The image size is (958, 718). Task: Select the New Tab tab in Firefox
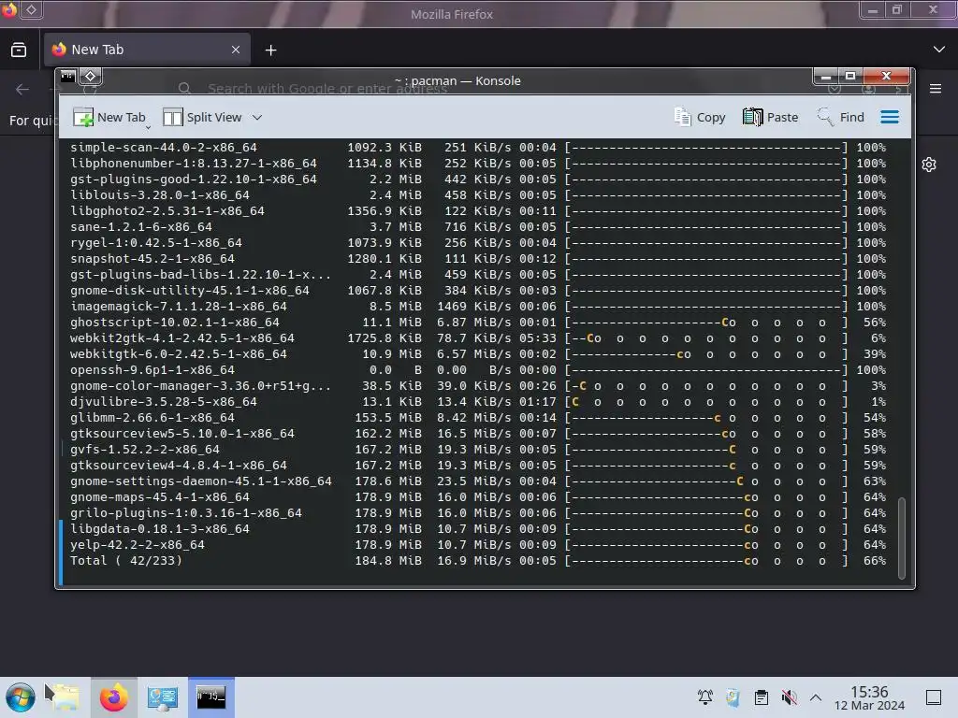(x=147, y=50)
